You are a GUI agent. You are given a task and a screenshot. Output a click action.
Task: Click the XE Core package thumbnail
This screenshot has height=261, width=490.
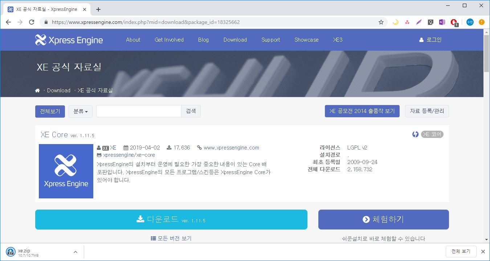coord(66,171)
